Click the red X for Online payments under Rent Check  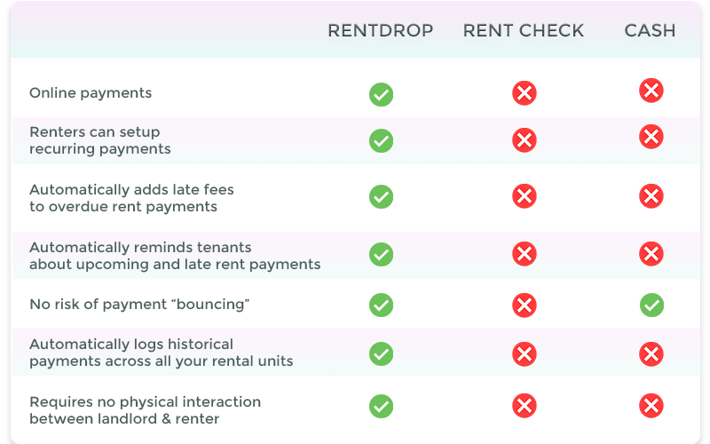(x=524, y=93)
